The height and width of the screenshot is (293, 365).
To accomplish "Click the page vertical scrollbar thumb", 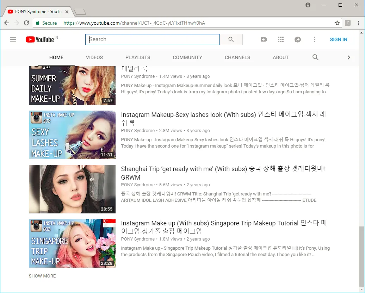I will click(361, 256).
